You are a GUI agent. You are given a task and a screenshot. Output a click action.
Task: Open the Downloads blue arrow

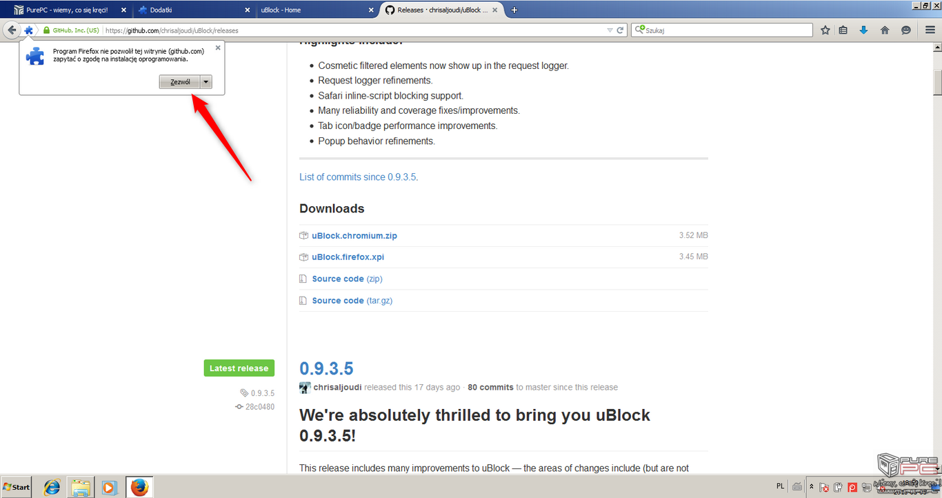point(863,30)
